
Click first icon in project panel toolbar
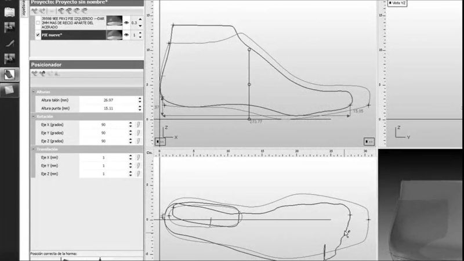coord(35,11)
